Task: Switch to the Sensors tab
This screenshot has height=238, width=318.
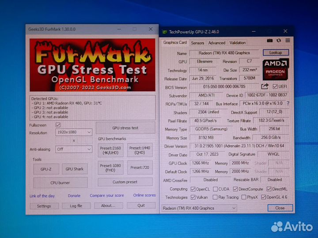Action: pyautogui.click(x=197, y=43)
